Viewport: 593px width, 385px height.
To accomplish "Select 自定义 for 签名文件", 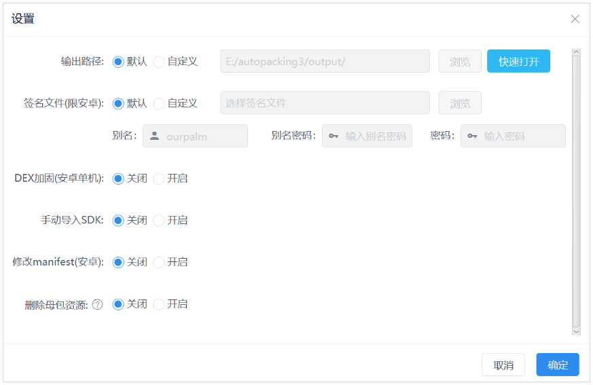I will pos(159,103).
